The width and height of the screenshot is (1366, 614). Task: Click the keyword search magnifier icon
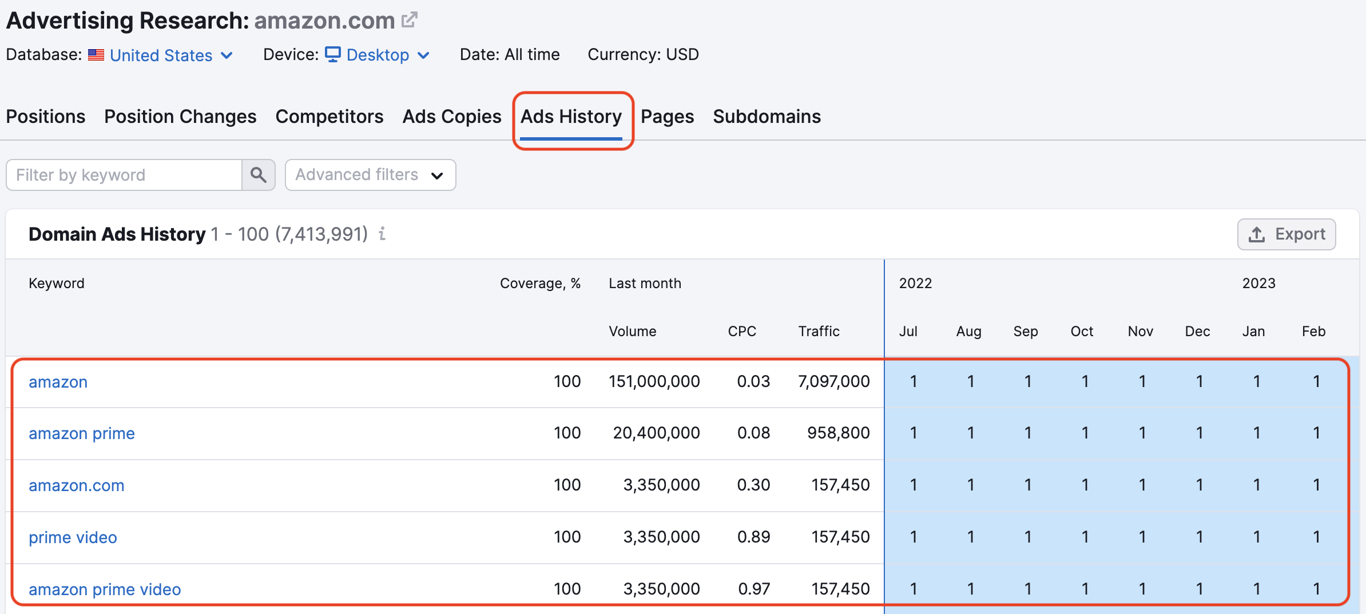coord(259,175)
